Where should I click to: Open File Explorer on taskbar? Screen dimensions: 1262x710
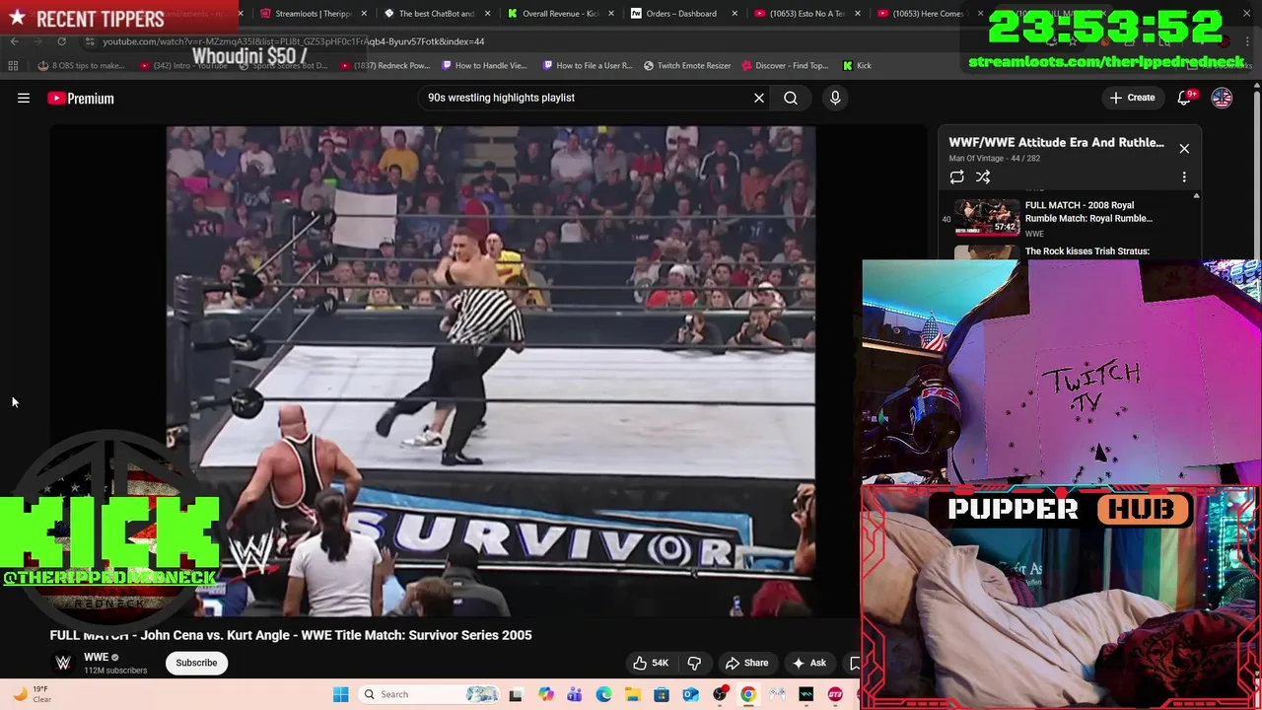click(632, 694)
